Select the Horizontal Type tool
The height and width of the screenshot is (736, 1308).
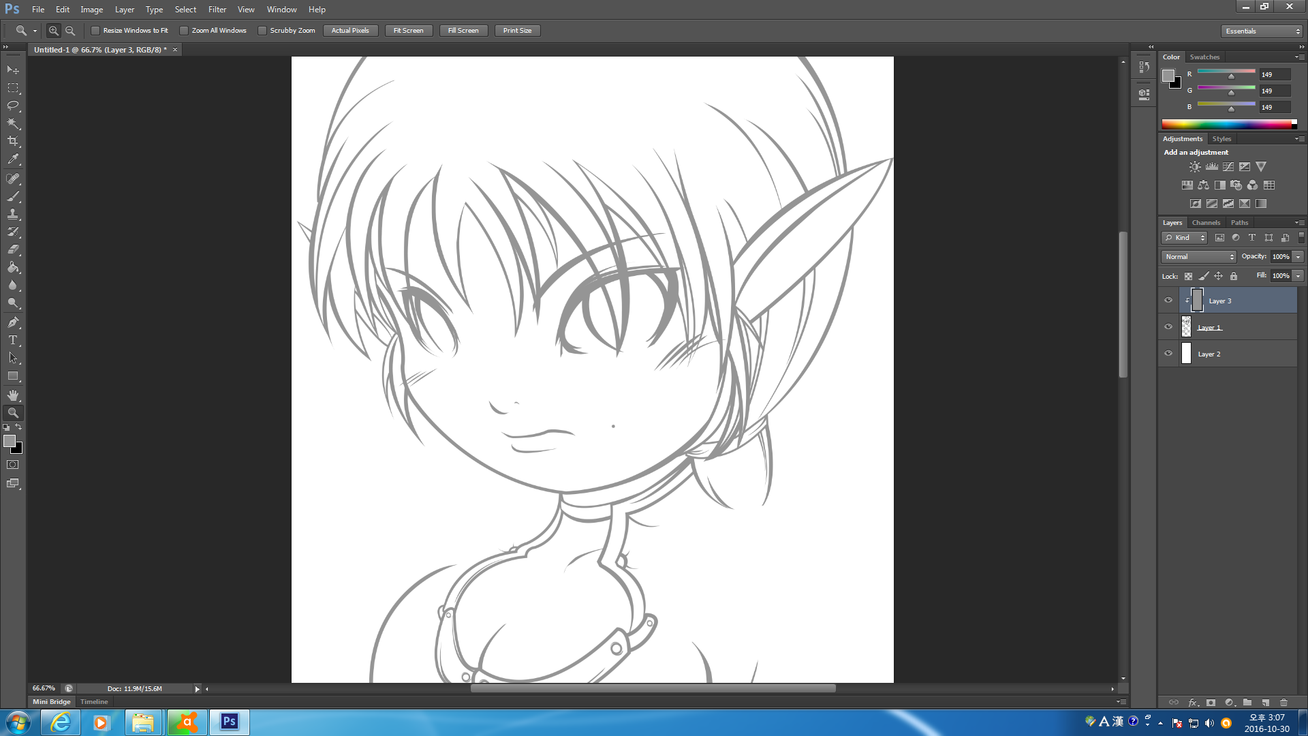[13, 340]
